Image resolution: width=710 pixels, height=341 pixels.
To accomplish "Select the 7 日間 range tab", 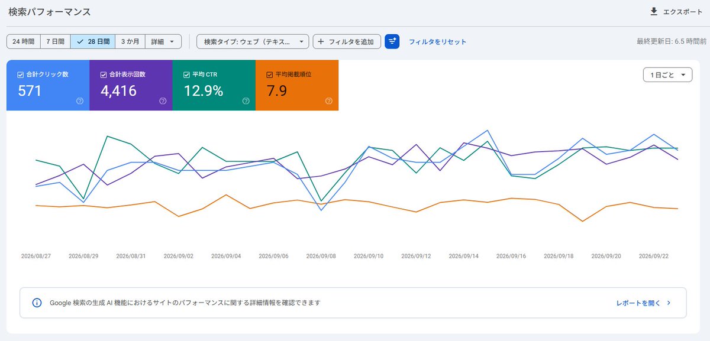I will click(x=55, y=41).
